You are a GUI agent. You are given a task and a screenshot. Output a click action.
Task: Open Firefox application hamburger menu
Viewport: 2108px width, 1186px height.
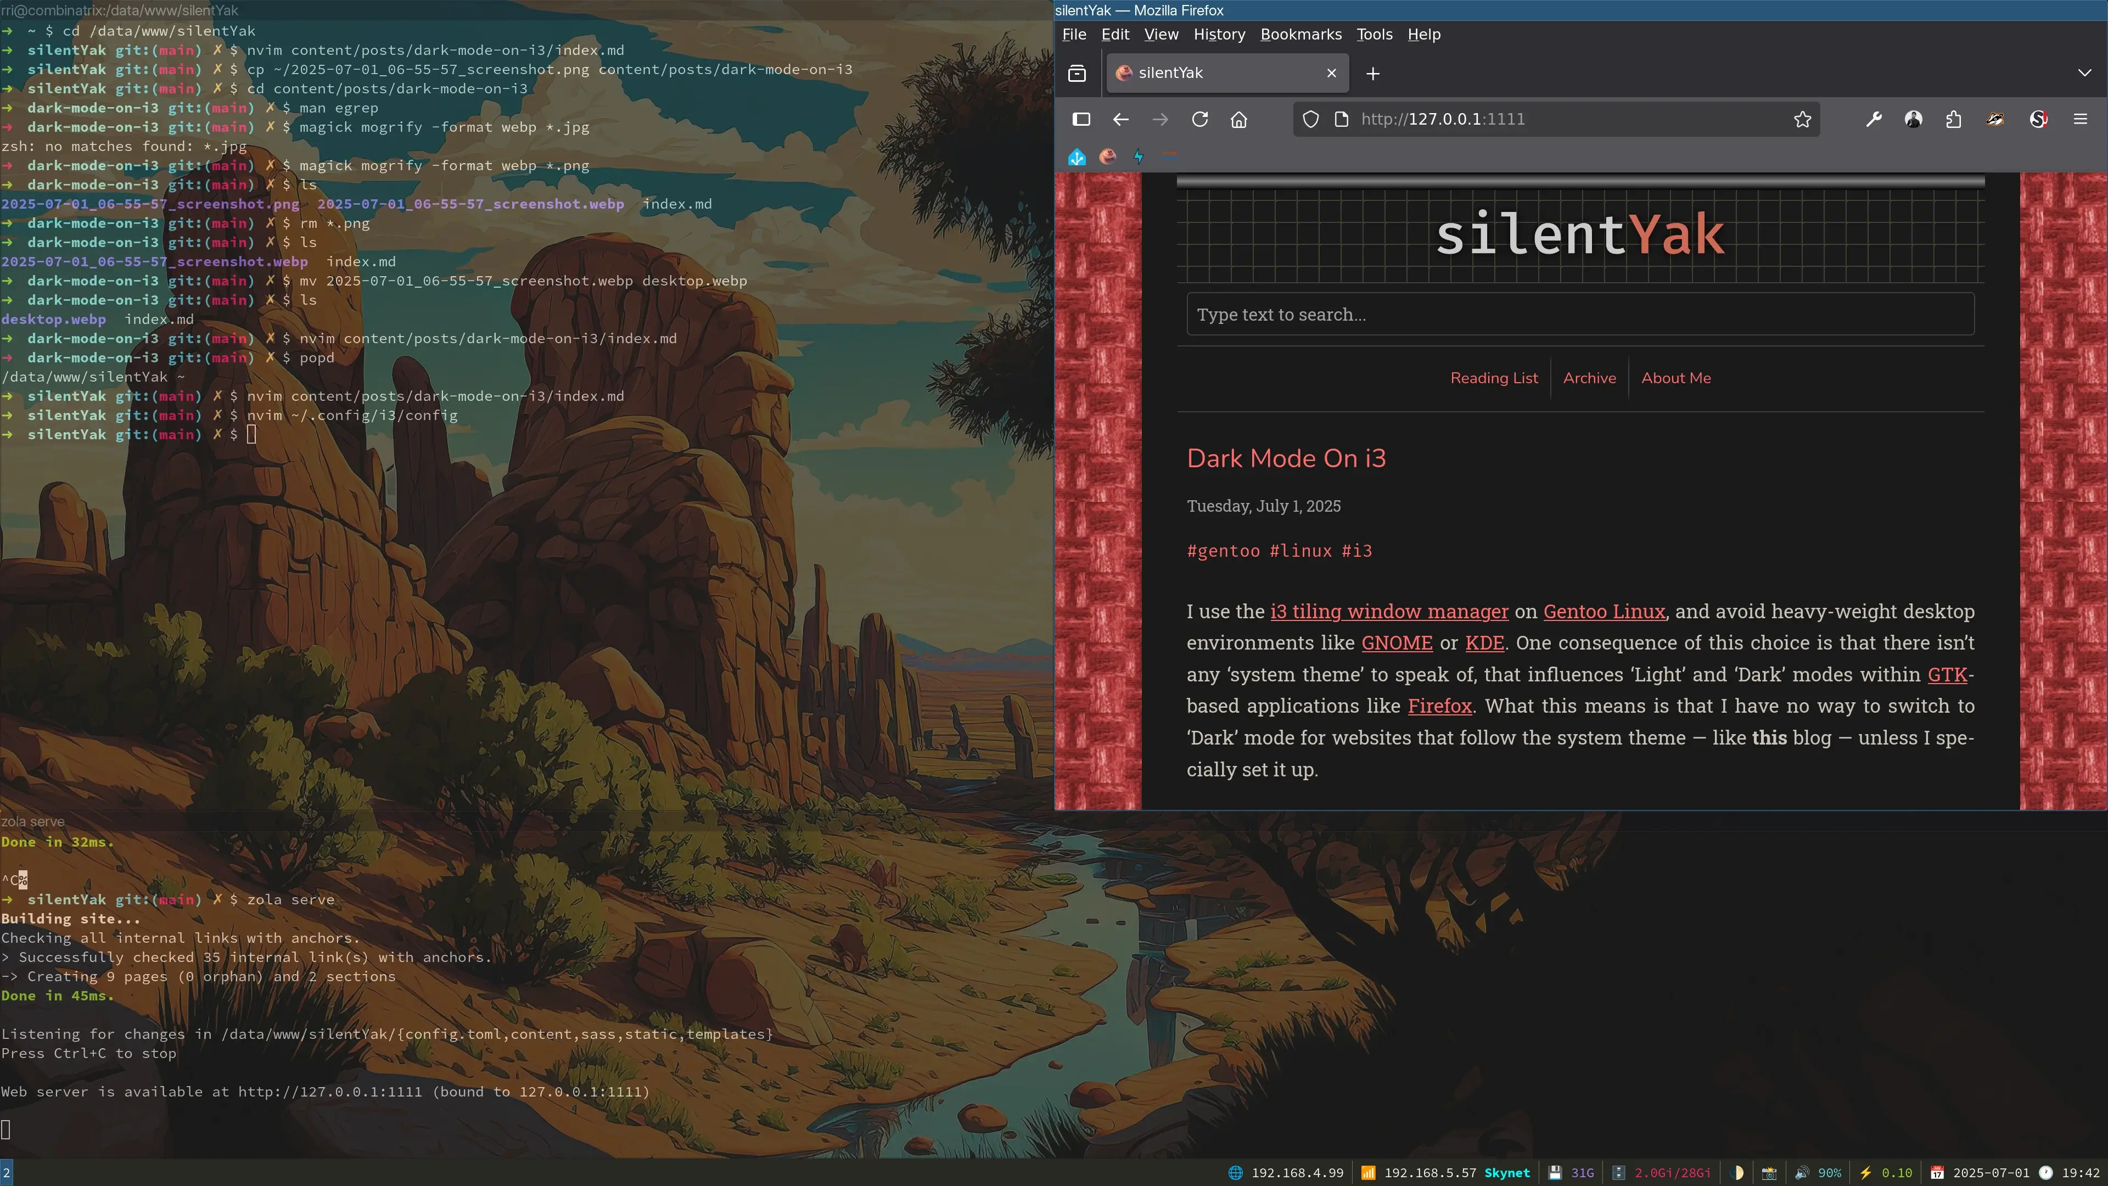point(2080,120)
